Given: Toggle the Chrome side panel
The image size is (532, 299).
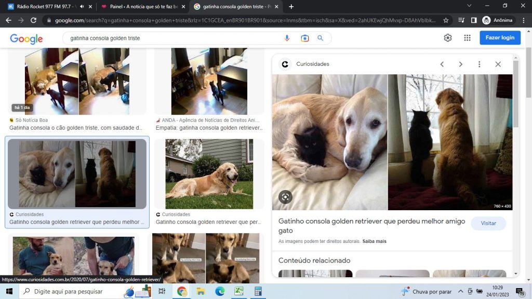Looking at the screenshot, I should point(473,20).
